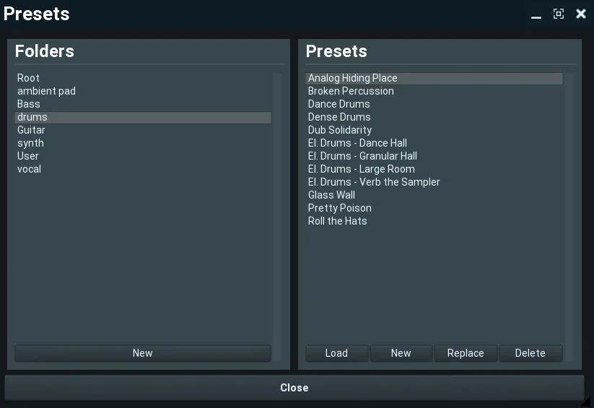This screenshot has width=594, height=408.
Task: Choose the Dub Solidarity preset
Action: click(340, 130)
